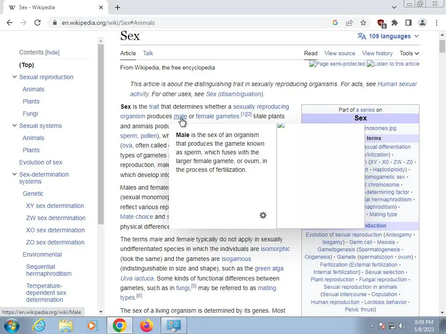
Task: Open the Male article preview popup text
Action: click(221, 152)
